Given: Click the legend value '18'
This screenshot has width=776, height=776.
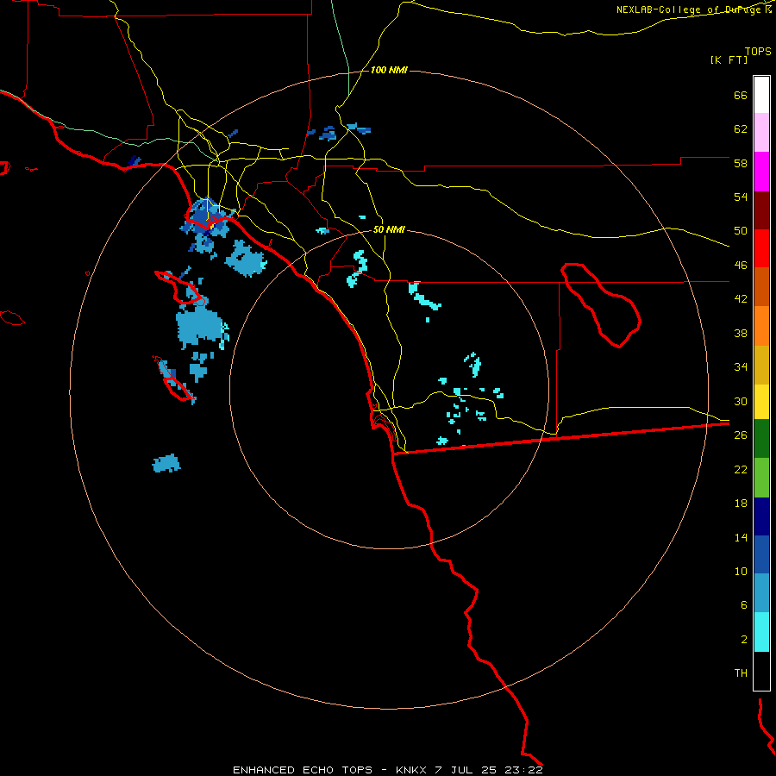Looking at the screenshot, I should tap(741, 504).
